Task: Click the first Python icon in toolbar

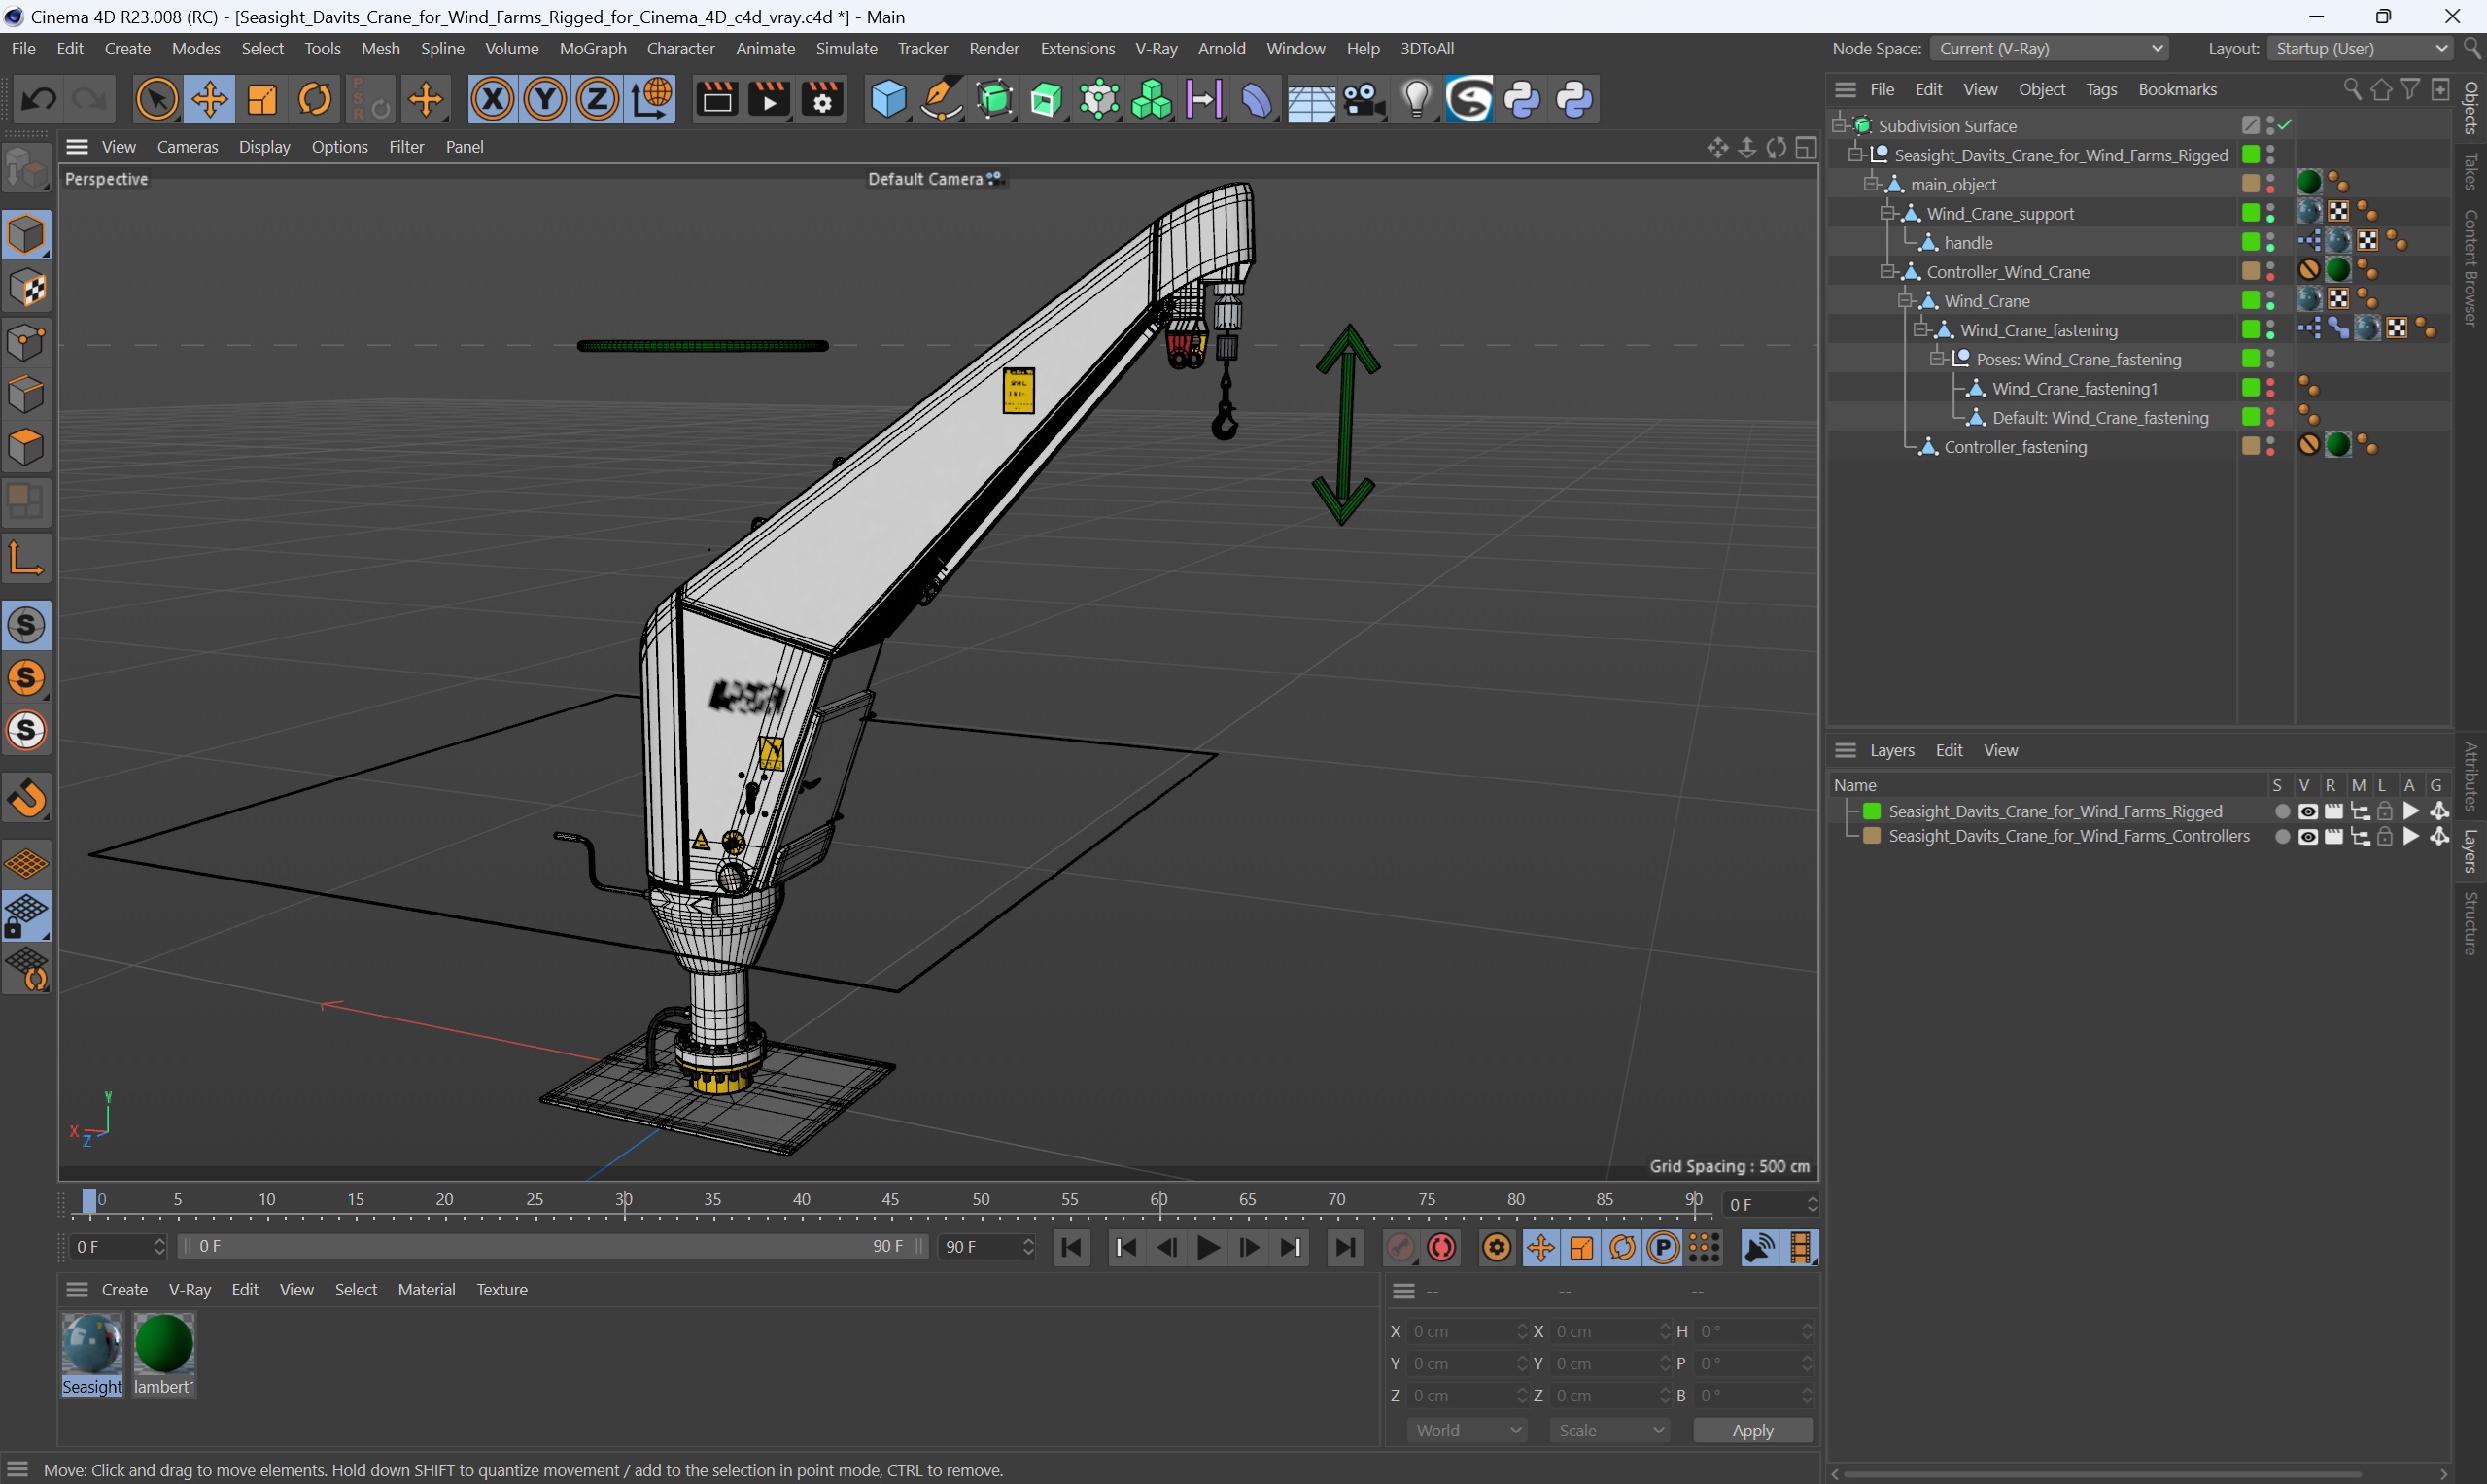Action: (1522, 99)
